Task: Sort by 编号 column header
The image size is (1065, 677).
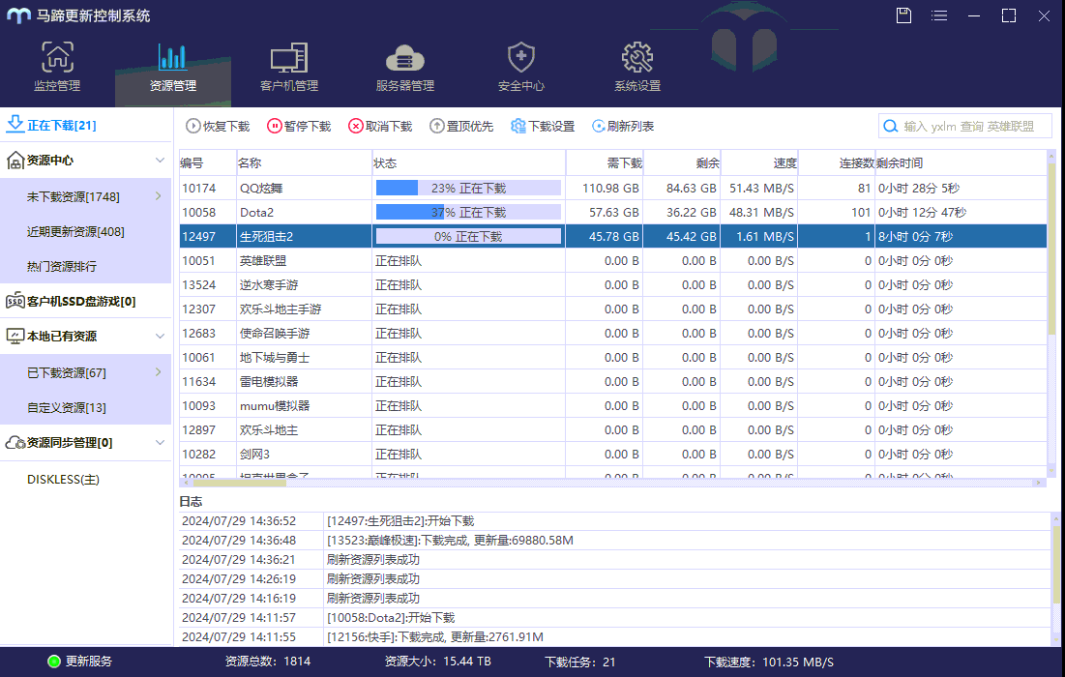Action: point(207,163)
